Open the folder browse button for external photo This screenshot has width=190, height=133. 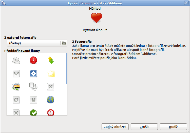pyautogui.click(x=64, y=43)
